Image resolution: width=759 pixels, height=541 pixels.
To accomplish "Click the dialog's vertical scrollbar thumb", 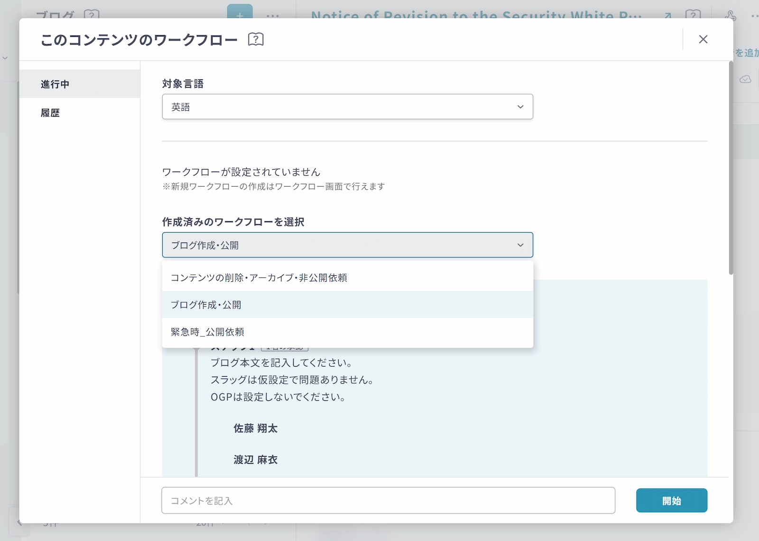I will [x=731, y=171].
